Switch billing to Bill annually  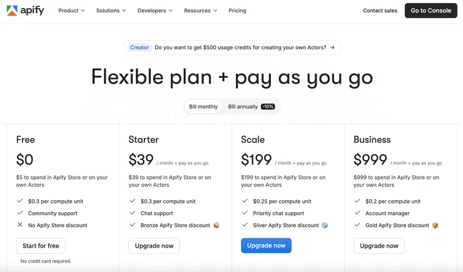(243, 107)
